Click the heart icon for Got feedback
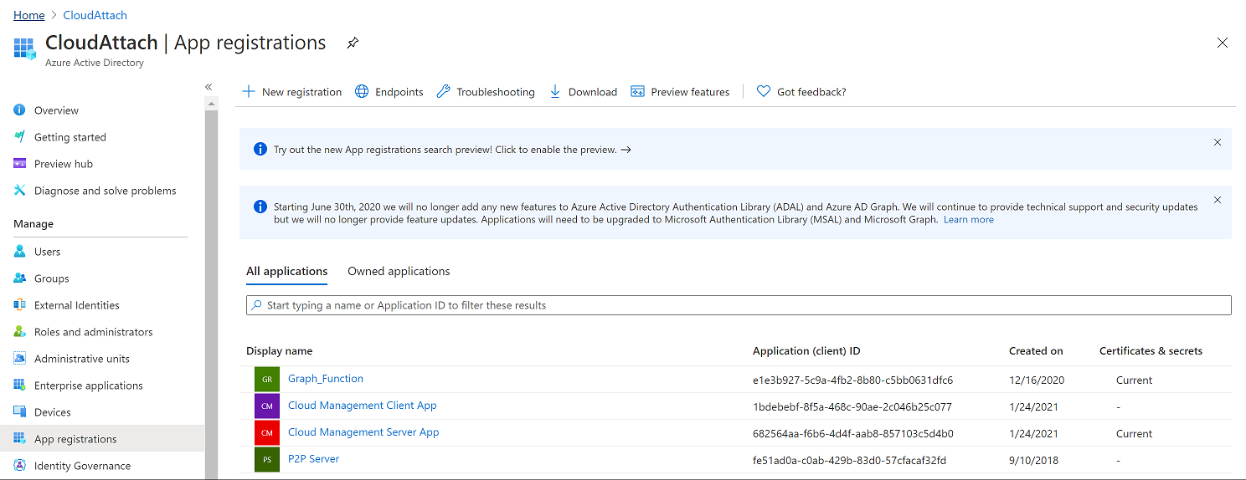The width and height of the screenshot is (1246, 480). 764,92
